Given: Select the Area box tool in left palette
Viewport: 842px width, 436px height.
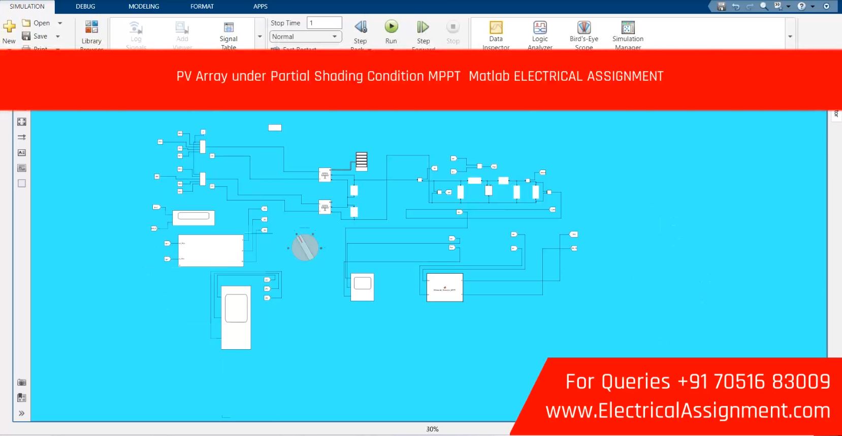Looking at the screenshot, I should tap(21, 183).
